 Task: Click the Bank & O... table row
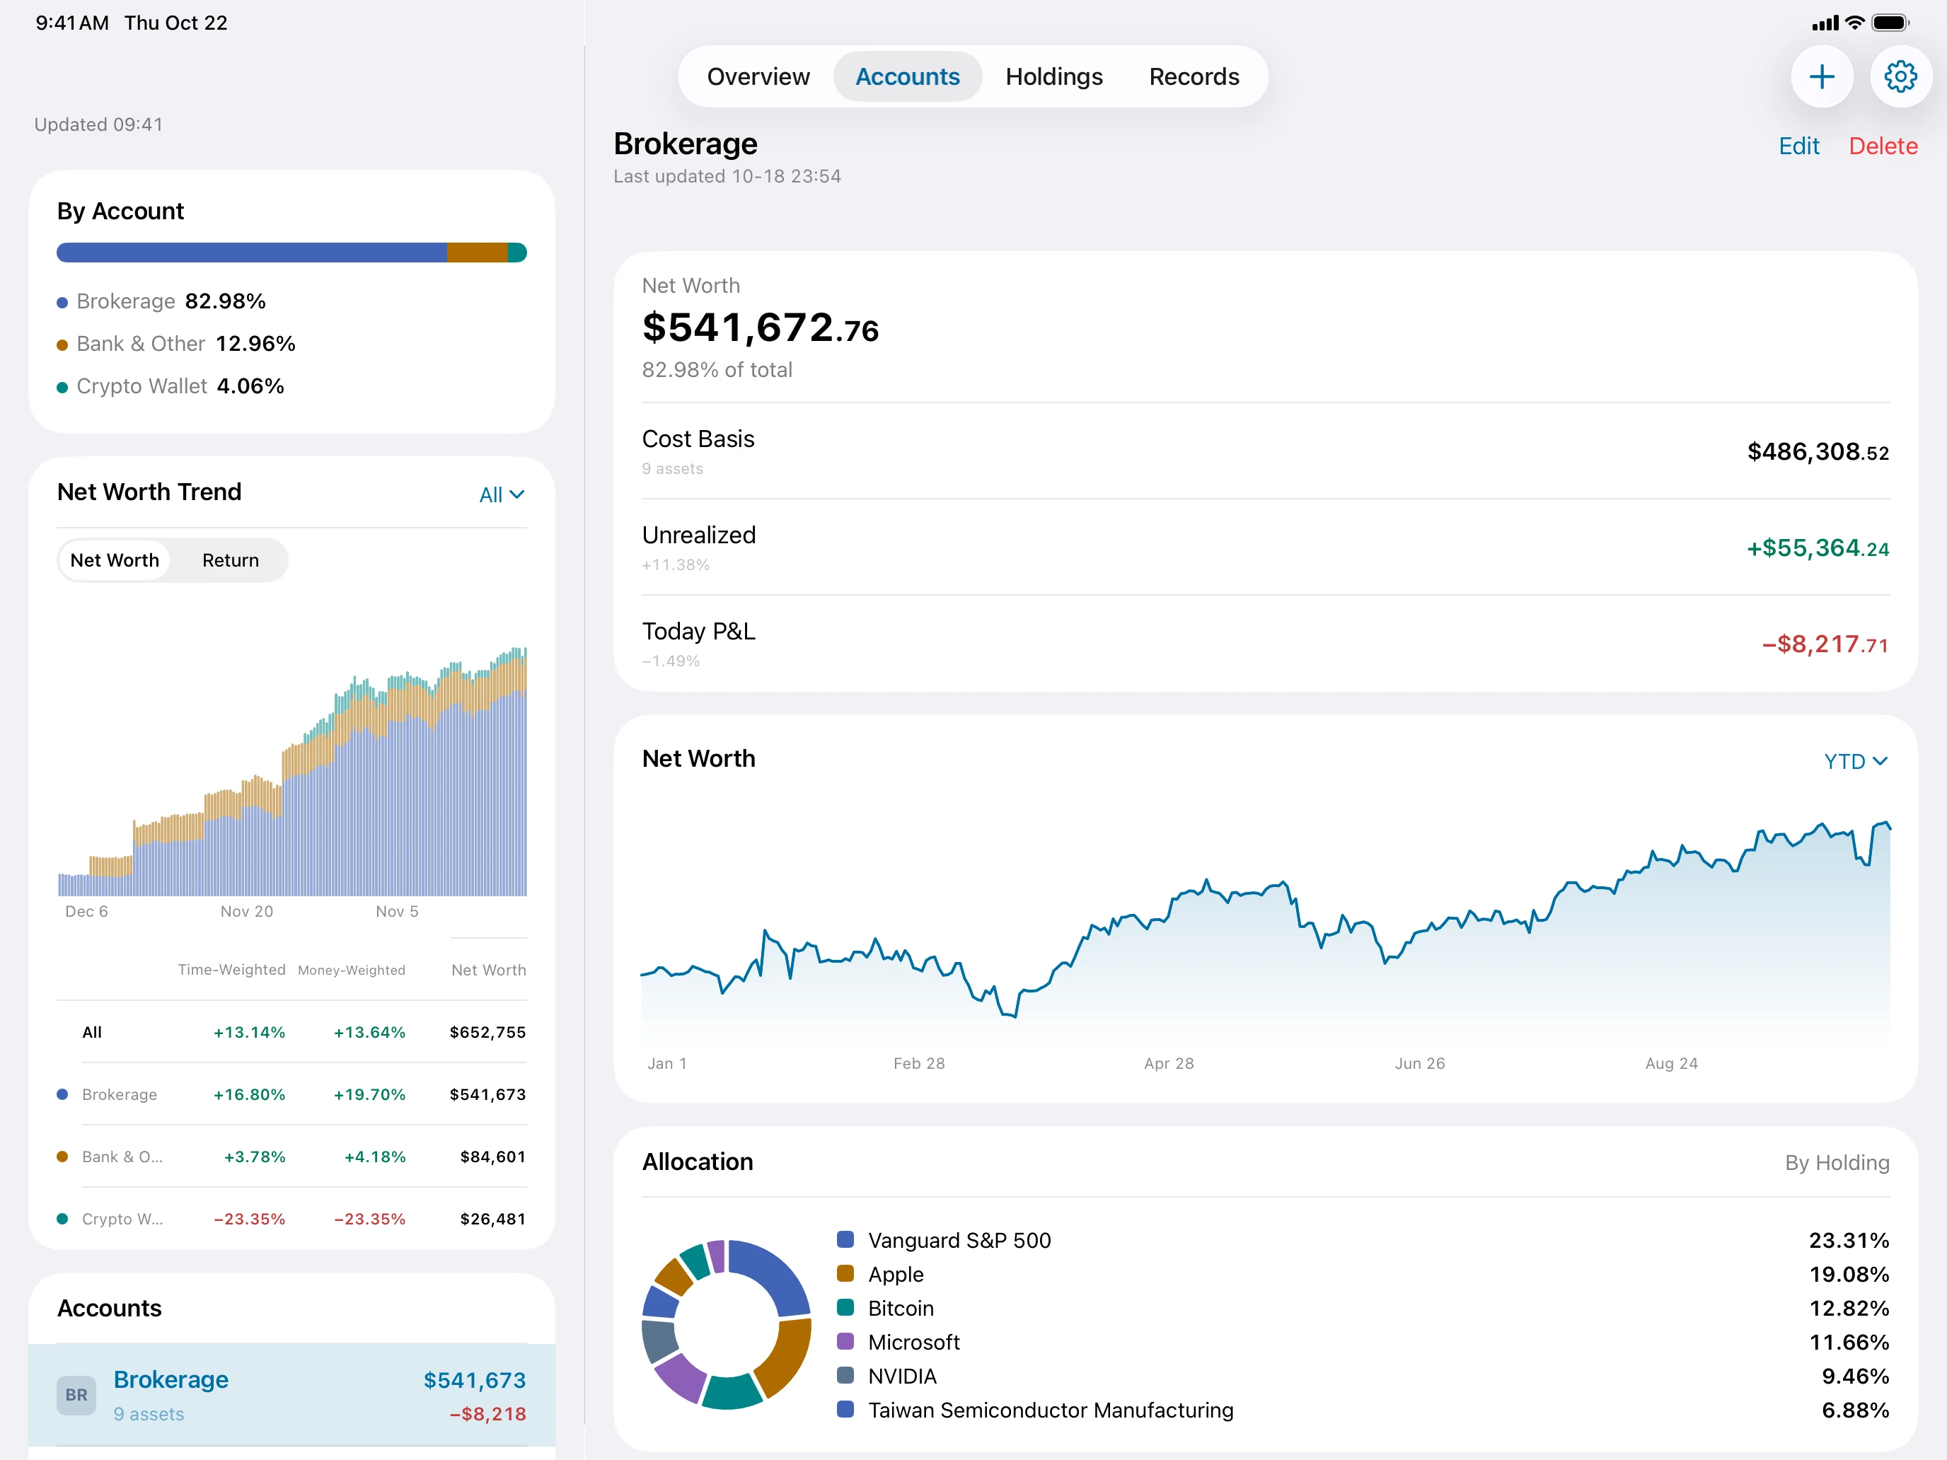(291, 1157)
